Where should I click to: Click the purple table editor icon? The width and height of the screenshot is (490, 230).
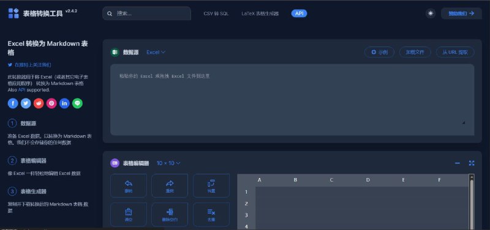[115, 163]
